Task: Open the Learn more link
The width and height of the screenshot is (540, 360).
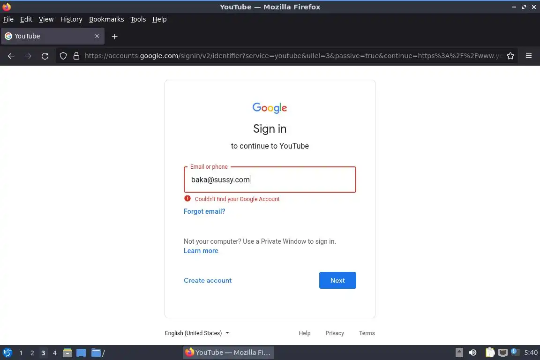Action: coord(201,251)
